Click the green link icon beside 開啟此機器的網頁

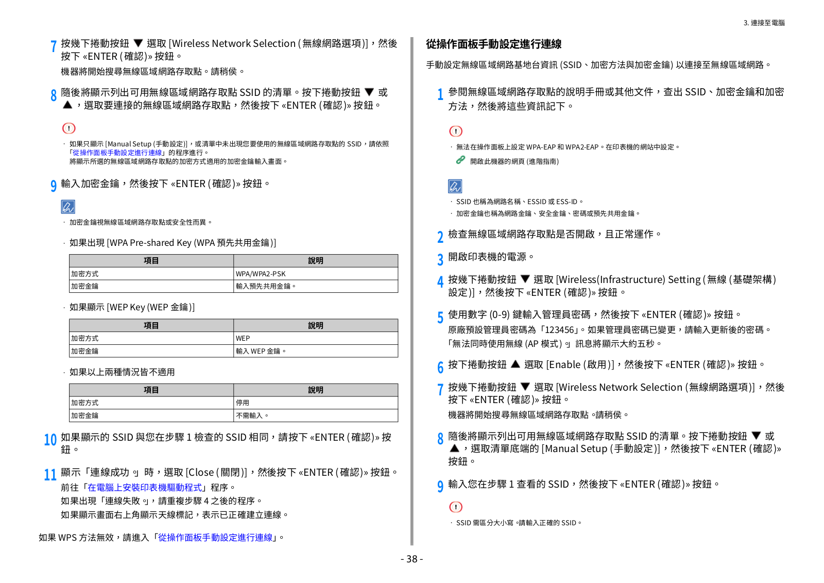[x=461, y=160]
